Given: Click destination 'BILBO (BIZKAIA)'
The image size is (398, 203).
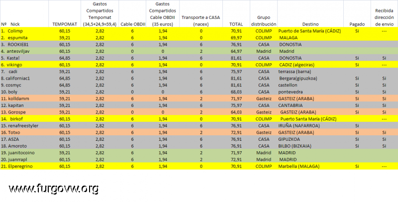Looking at the screenshot, I should [x=295, y=146].
